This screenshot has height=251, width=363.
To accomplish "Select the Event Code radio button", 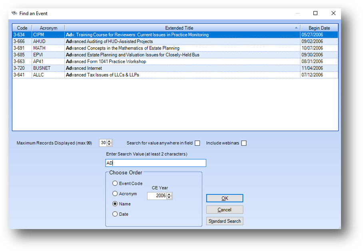I will (x=115, y=183).
